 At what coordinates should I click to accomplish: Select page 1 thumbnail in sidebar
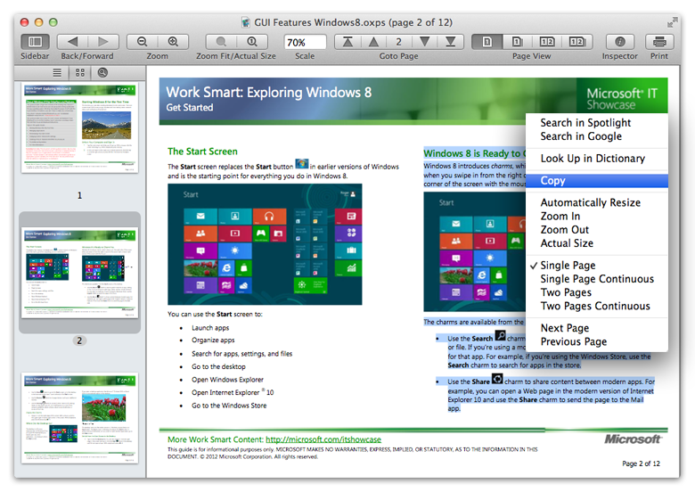80,129
